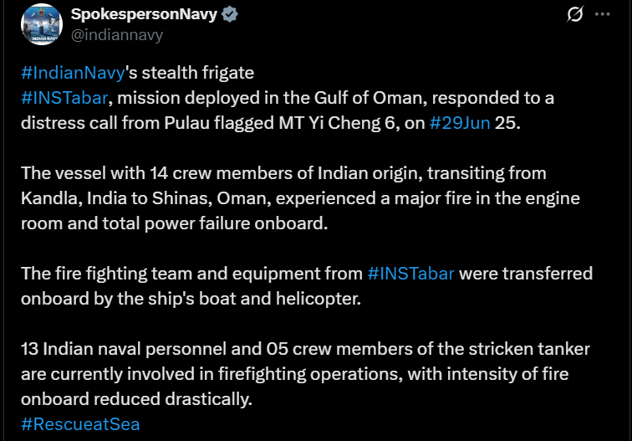Open the @indiannavy handle link

click(x=117, y=34)
